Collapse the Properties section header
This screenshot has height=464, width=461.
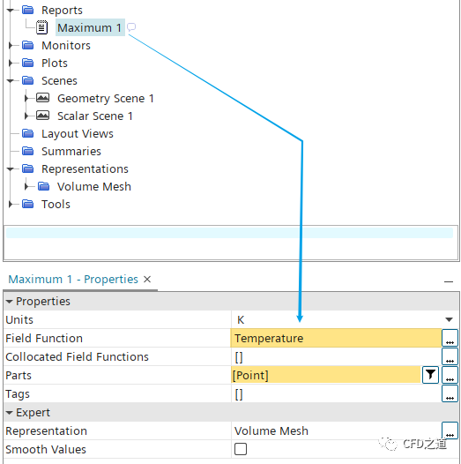pos(9,302)
